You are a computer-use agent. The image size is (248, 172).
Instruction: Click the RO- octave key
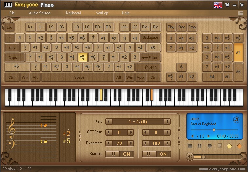[109, 27]
